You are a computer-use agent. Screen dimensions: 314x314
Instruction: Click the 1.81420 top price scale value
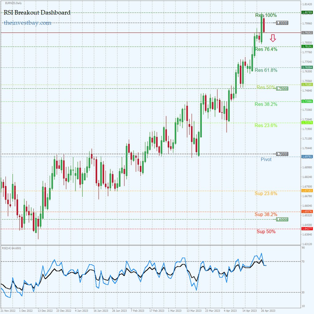coord(307,4)
